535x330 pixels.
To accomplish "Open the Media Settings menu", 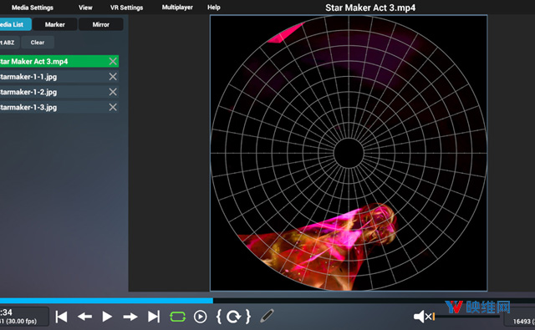I will click(33, 8).
